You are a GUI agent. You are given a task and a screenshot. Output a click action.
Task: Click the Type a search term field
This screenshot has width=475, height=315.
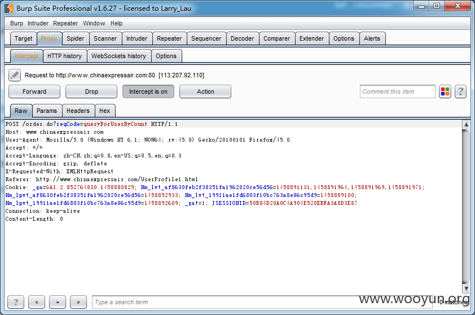click(262, 302)
